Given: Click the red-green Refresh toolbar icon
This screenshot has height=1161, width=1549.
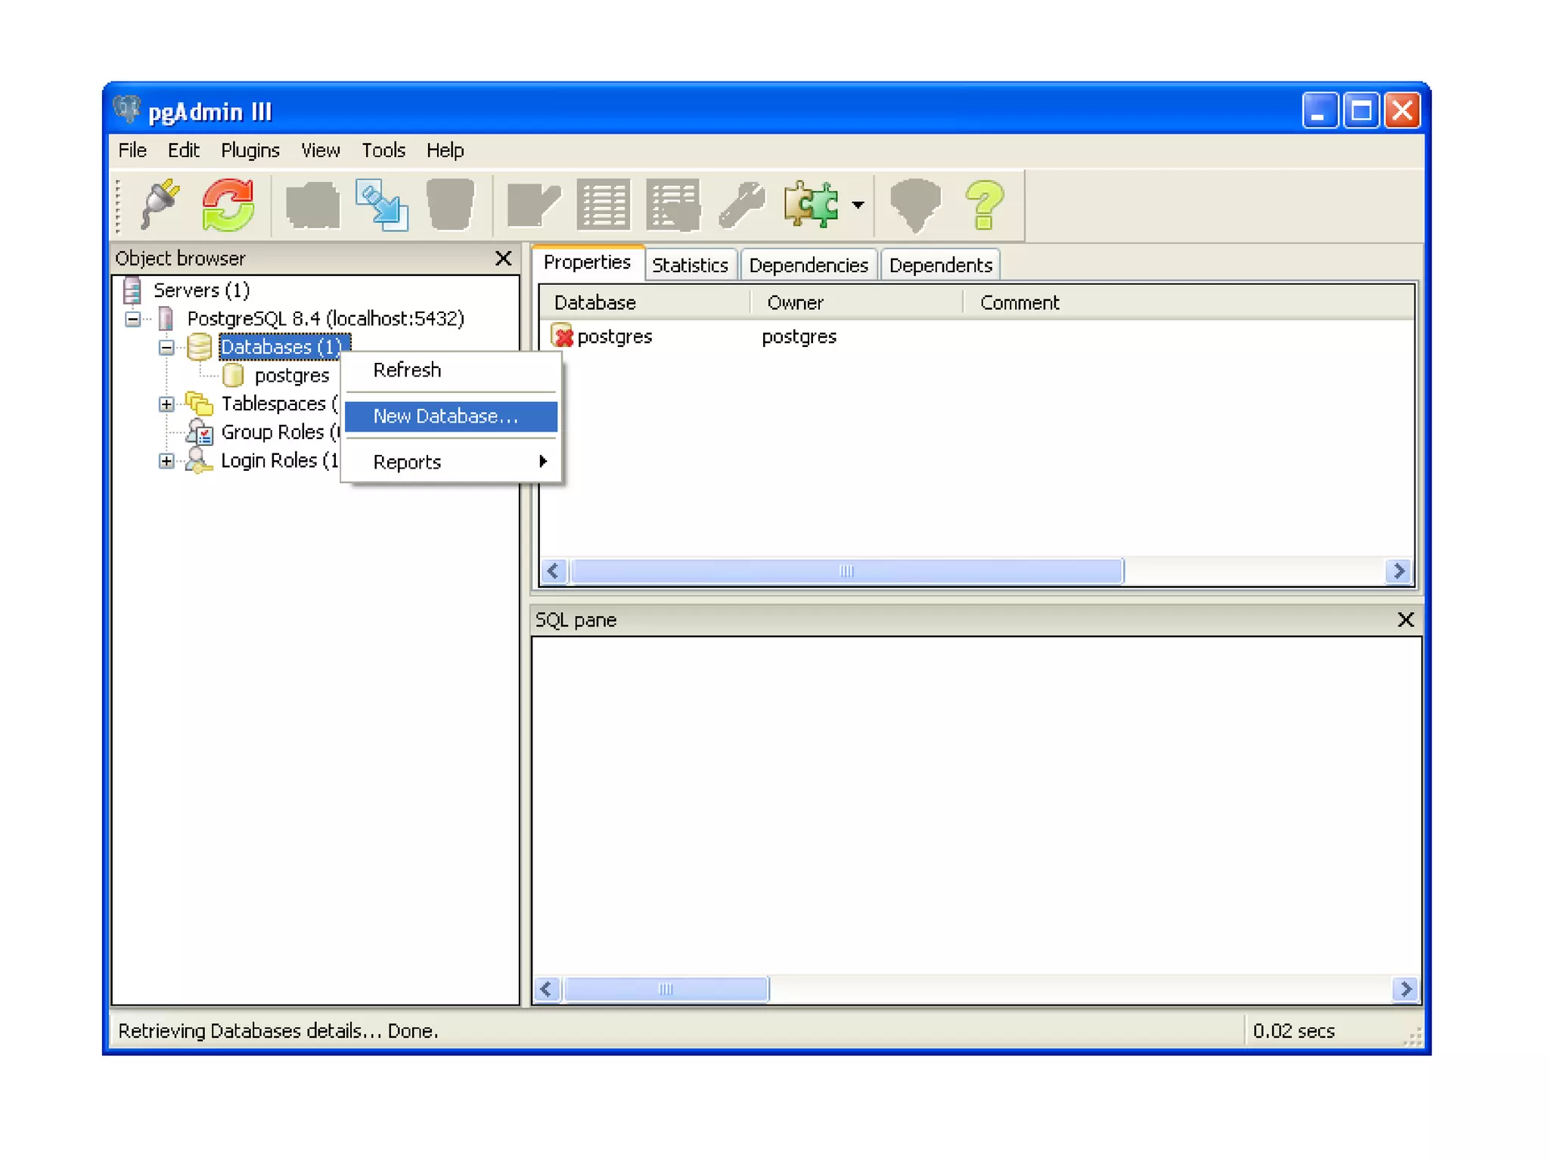Looking at the screenshot, I should 228,204.
